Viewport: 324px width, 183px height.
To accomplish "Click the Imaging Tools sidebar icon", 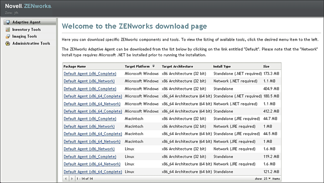I will click(8, 37).
